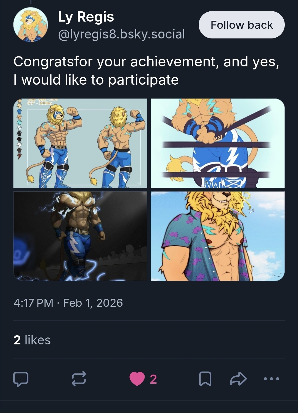Unlike the post via pink heart
The width and height of the screenshot is (298, 413).
pos(137,379)
